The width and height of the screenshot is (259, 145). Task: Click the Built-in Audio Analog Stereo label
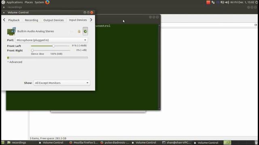[36, 31]
